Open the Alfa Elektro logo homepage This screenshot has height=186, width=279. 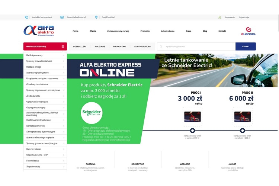point(39,31)
